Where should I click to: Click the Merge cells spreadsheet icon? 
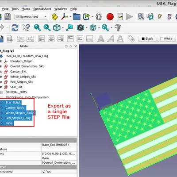(x=21, y=39)
